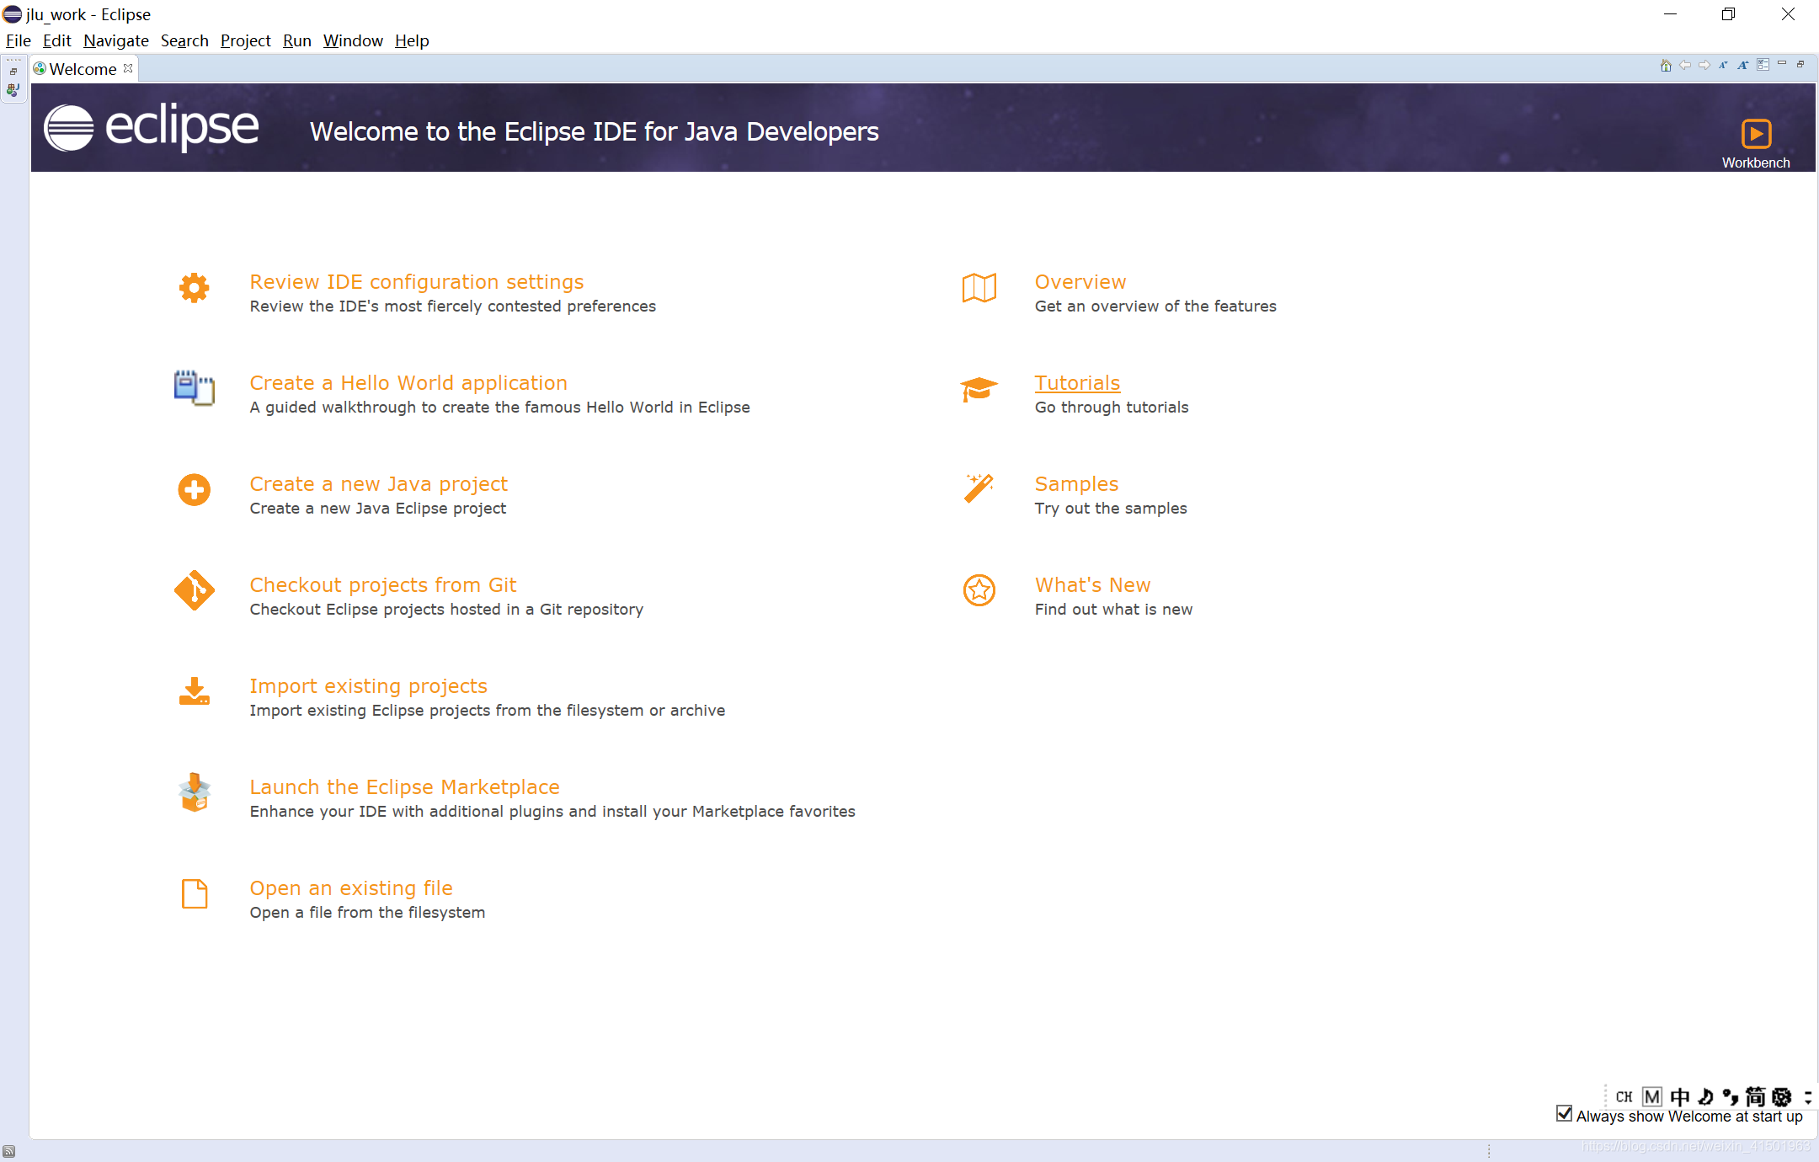The image size is (1819, 1162).
Task: Open Create a Hello World application link
Action: click(408, 382)
